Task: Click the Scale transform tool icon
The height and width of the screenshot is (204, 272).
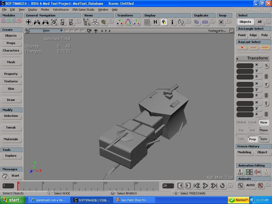Action: pyautogui.click(x=120, y=22)
